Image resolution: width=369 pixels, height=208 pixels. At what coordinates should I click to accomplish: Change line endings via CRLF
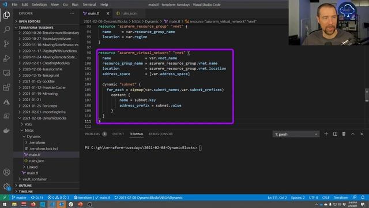click(326, 198)
